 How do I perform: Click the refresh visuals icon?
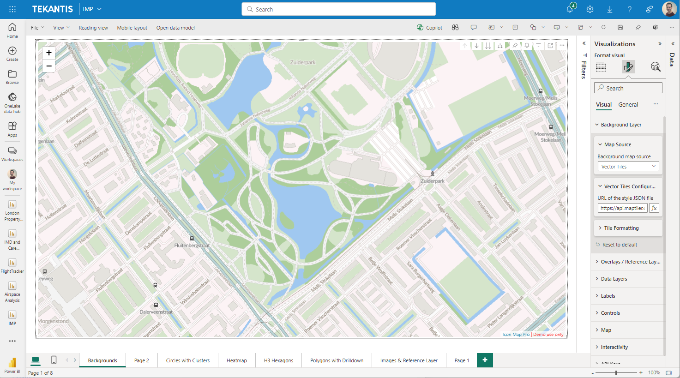click(603, 28)
